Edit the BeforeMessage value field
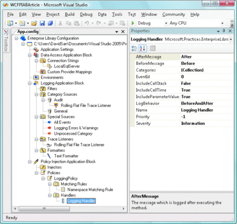 [x=207, y=63]
